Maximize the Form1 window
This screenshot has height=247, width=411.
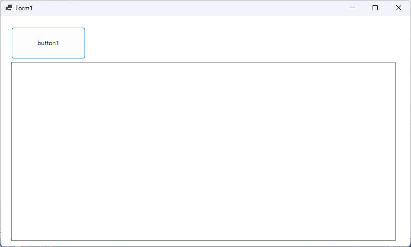pos(375,8)
